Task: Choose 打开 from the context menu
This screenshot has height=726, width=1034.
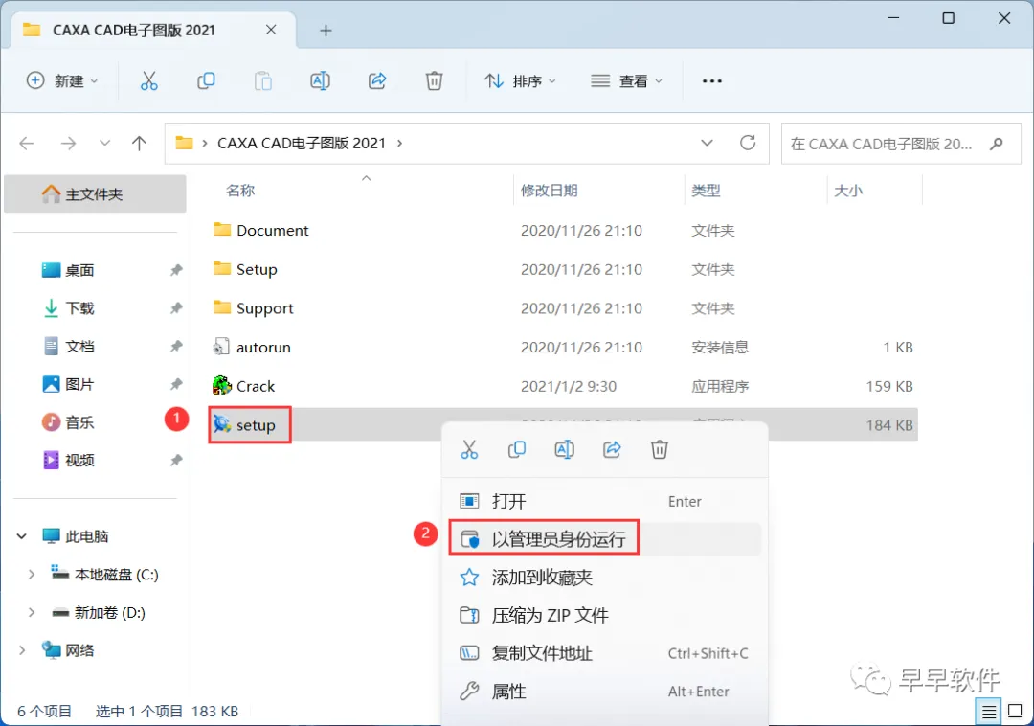Action: click(x=604, y=501)
